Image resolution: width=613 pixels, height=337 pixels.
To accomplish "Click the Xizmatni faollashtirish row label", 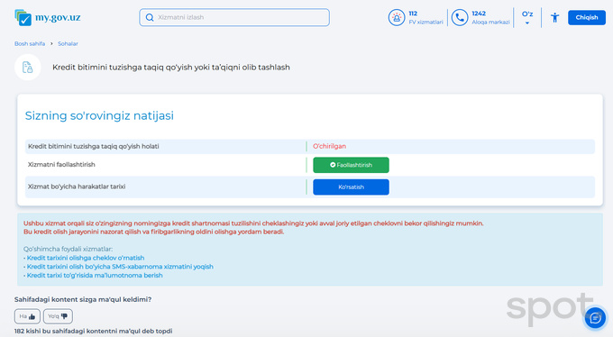I will pyautogui.click(x=61, y=165).
